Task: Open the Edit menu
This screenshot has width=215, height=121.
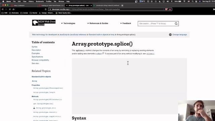Action: [19, 1]
